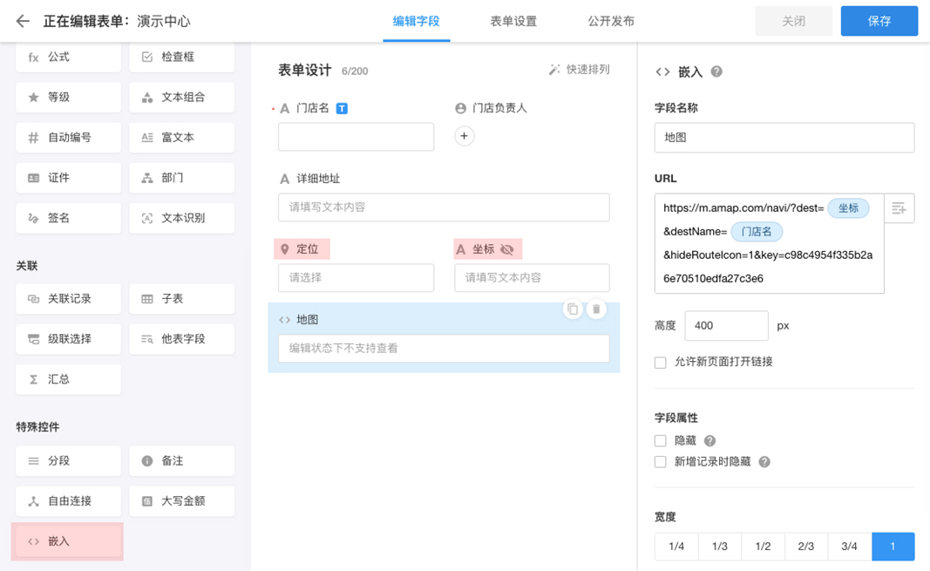
Task: Click the 坐标 text input box
Action: pyautogui.click(x=532, y=277)
